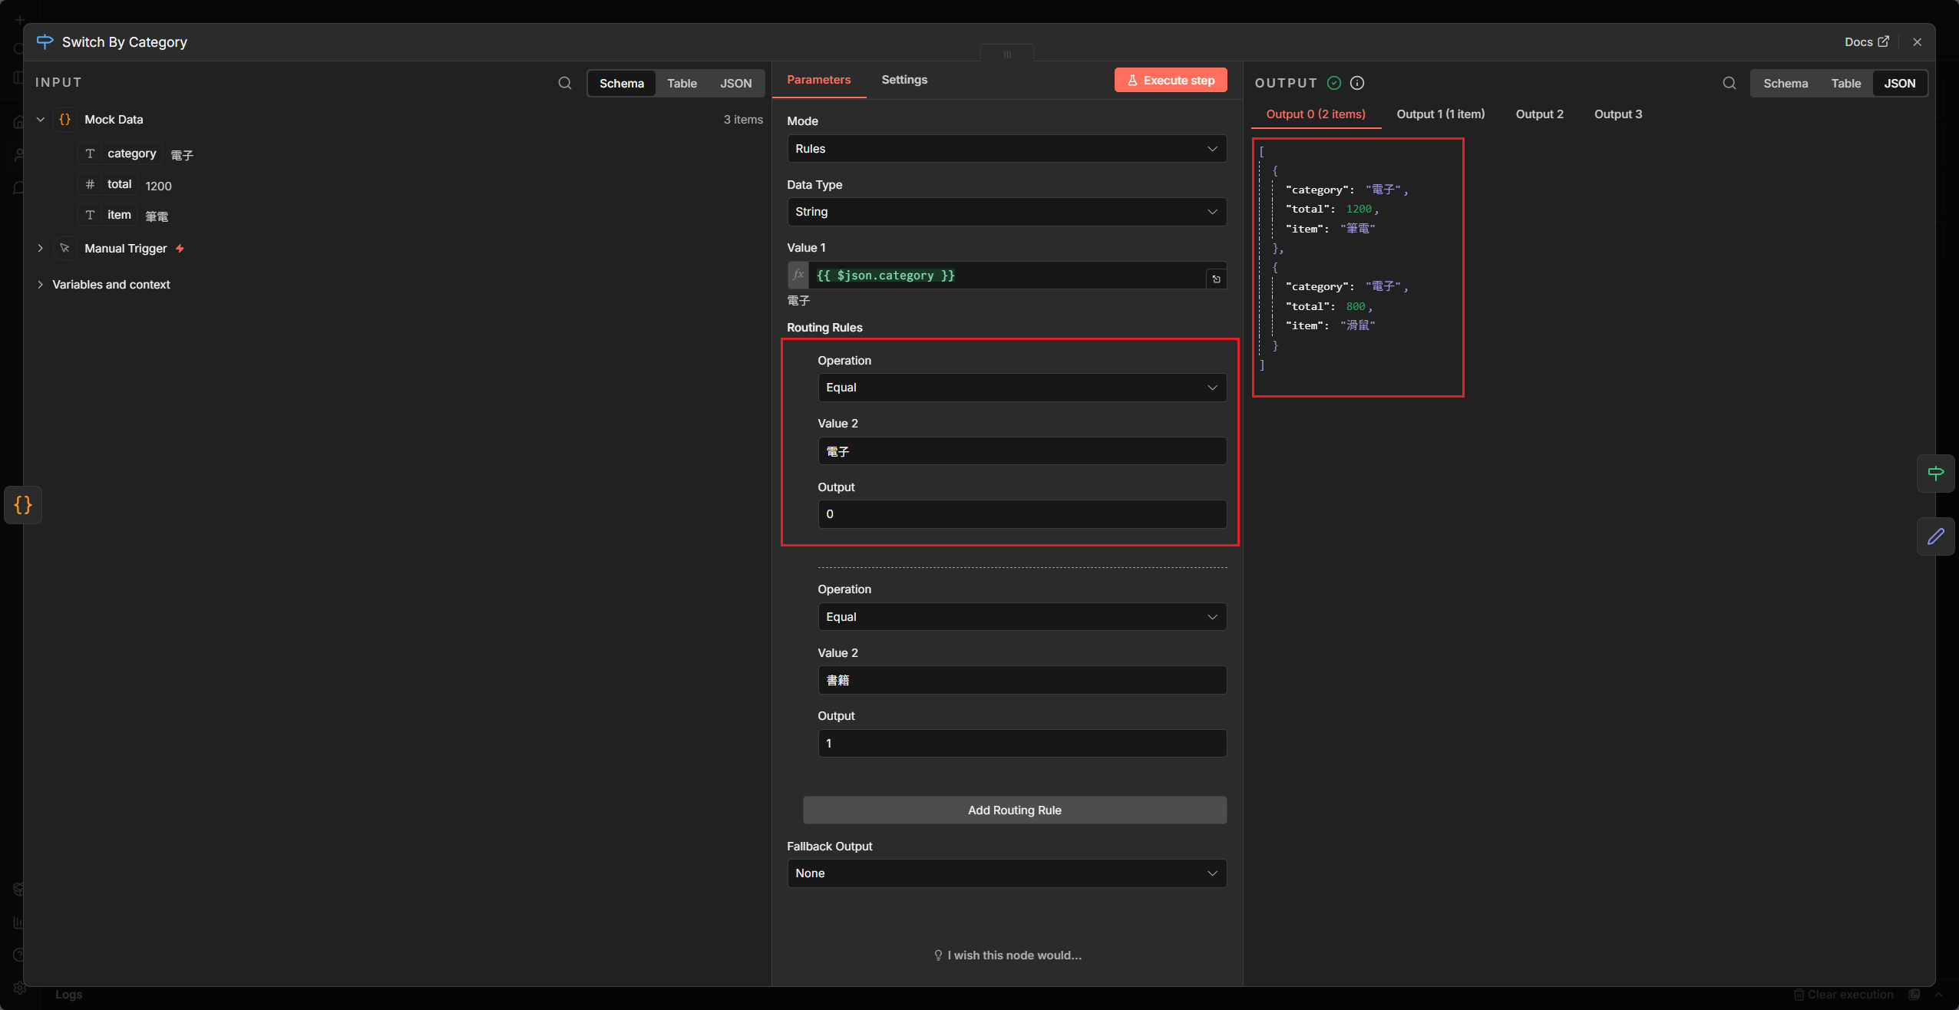Switch input view to JSON
Image resolution: width=1959 pixels, height=1010 pixels.
click(735, 83)
